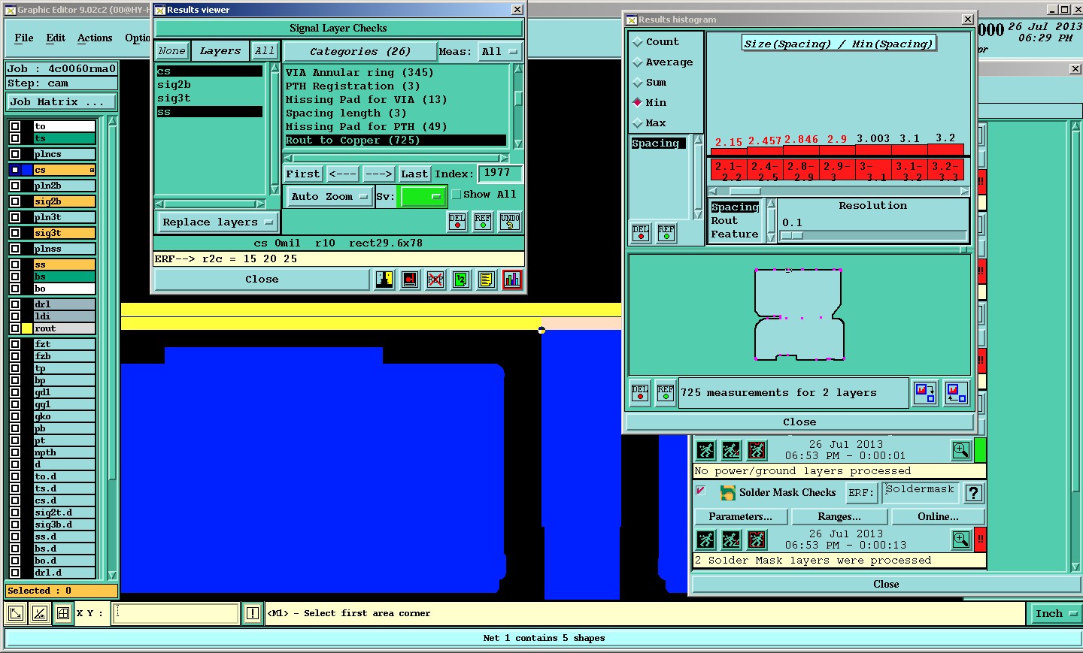Screen dimensions: 1083x653
Task: Open the Edit menu
Action: [56, 38]
